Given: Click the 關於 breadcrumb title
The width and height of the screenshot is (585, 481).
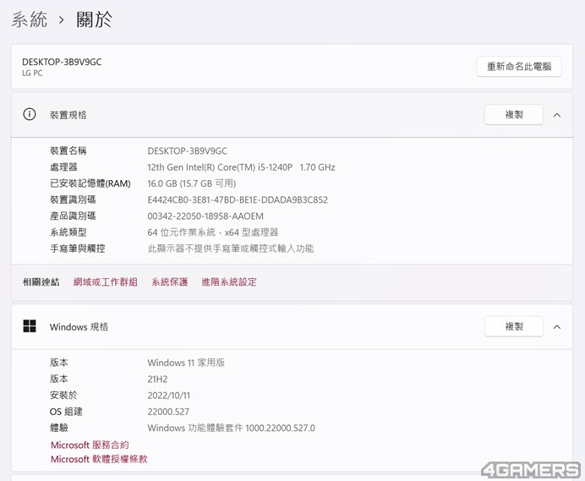Looking at the screenshot, I should [x=94, y=19].
